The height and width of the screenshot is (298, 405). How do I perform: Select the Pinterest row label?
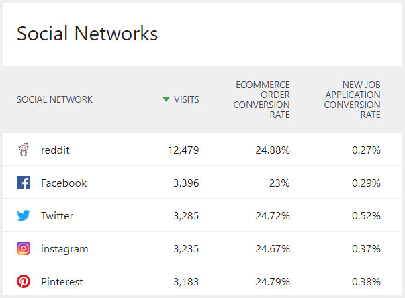62,281
